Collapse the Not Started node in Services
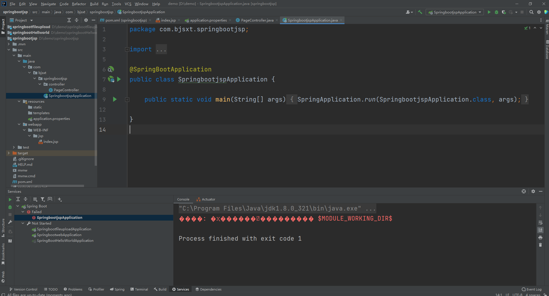 point(23,223)
